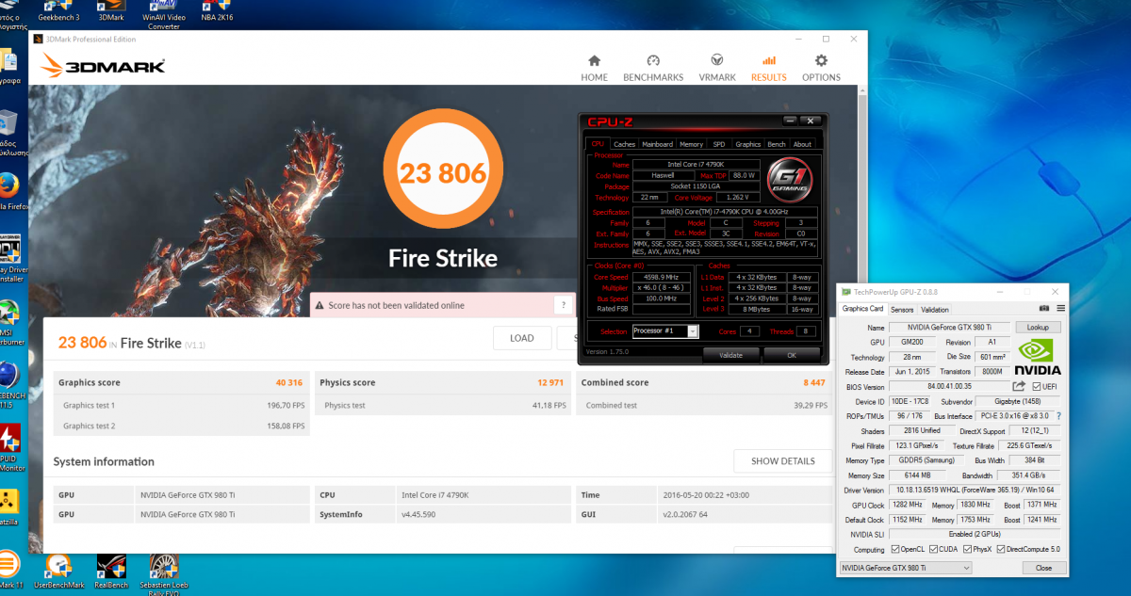Click the Validate button in CPU-Z

pyautogui.click(x=730, y=355)
